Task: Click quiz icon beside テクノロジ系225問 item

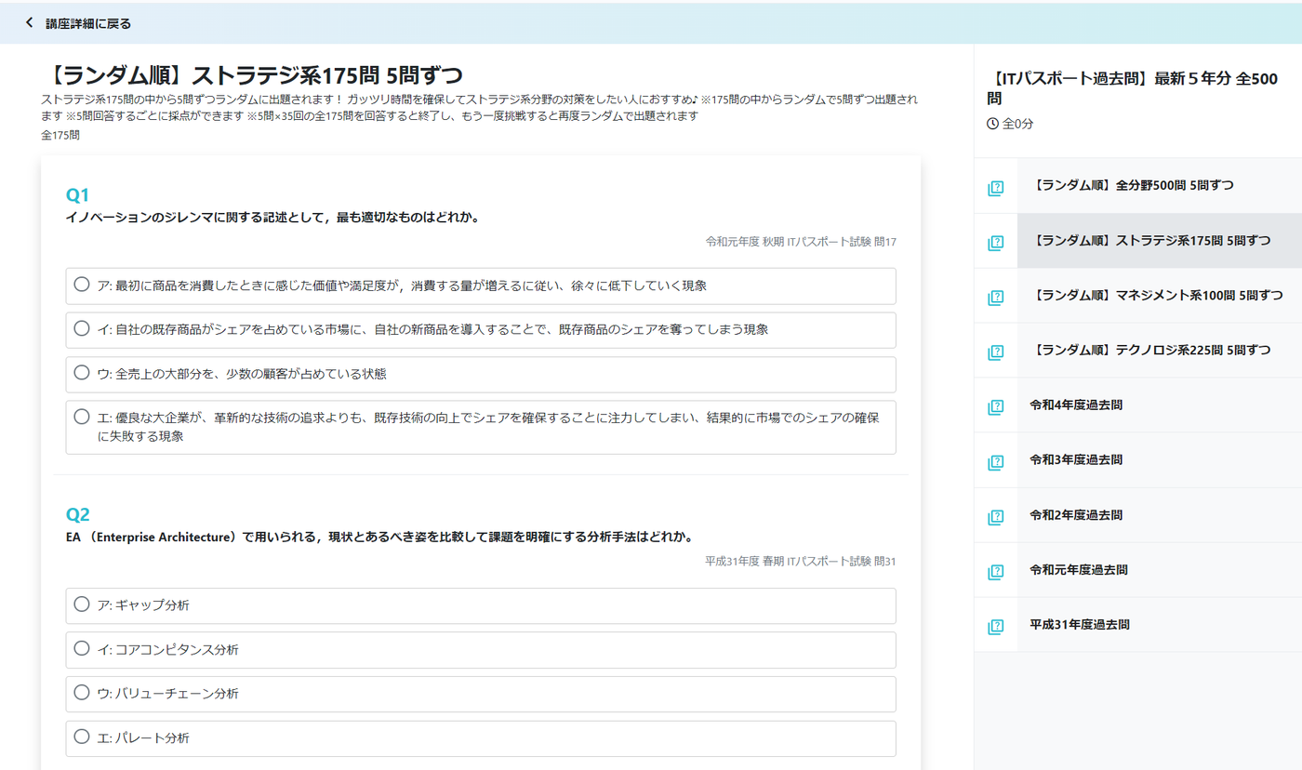Action: (996, 352)
